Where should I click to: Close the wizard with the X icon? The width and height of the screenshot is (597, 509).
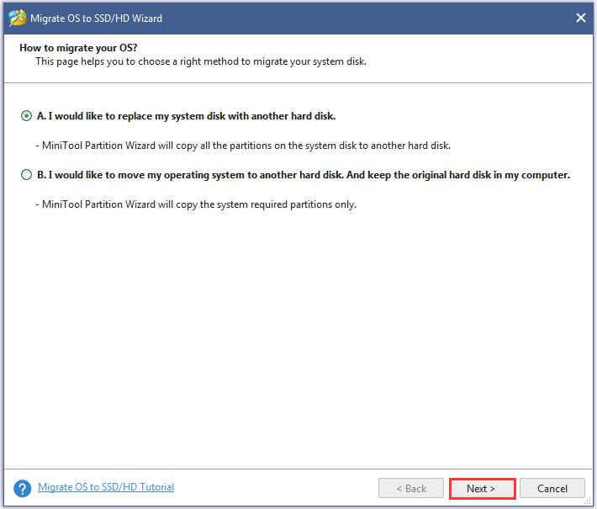[581, 18]
